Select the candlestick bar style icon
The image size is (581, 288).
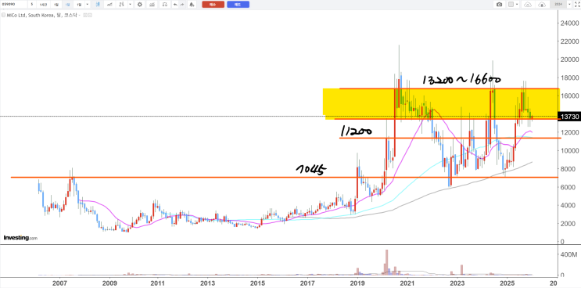click(98, 5)
